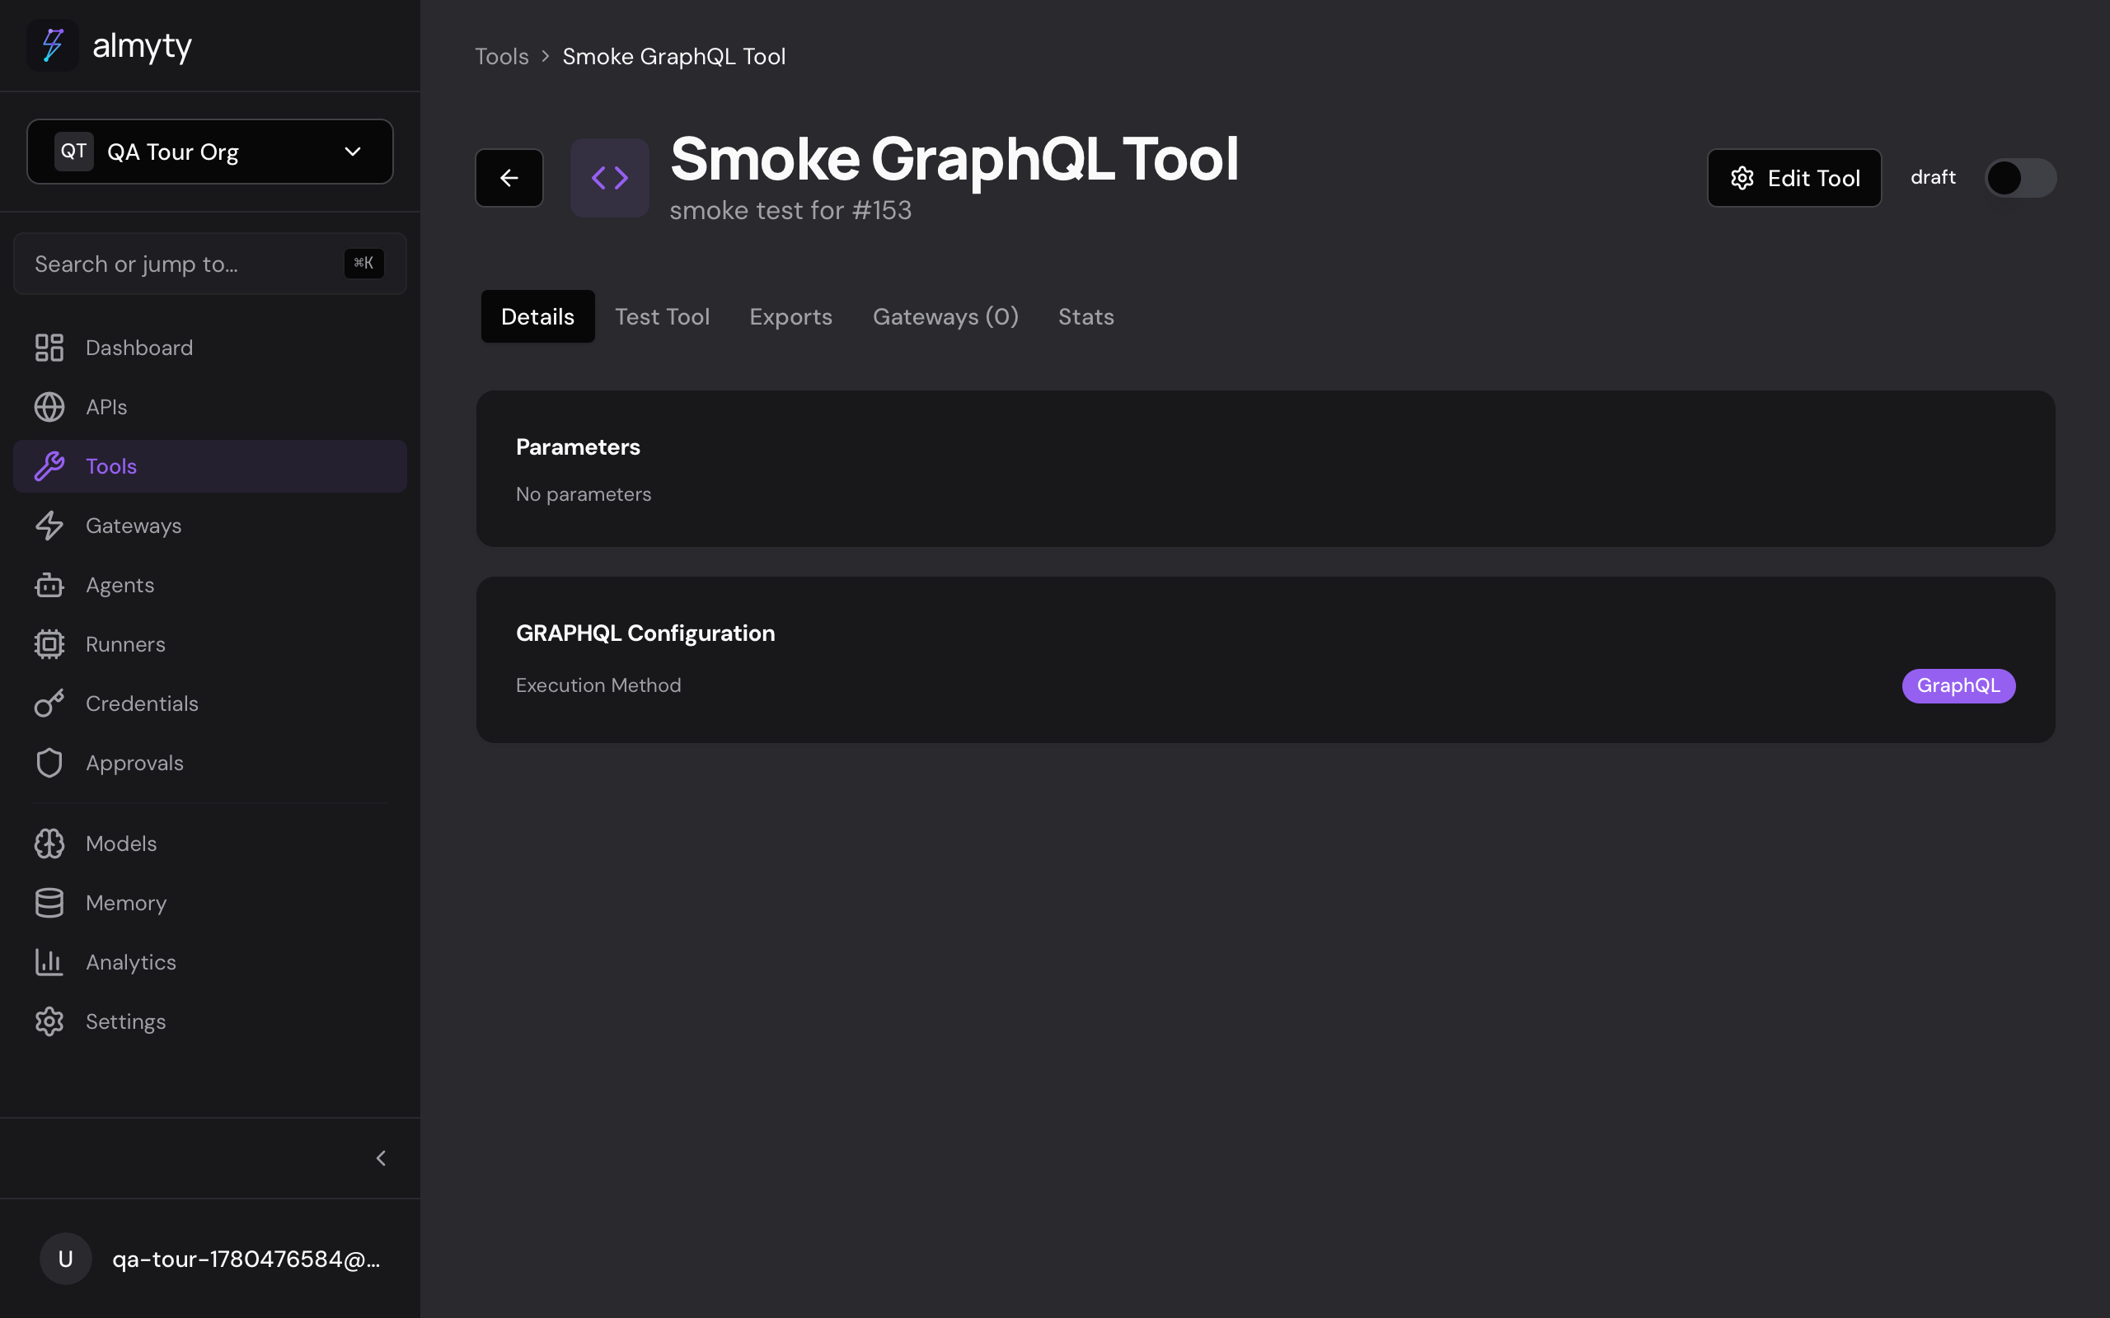Click the almyty lightning logo icon
The width and height of the screenshot is (2110, 1318).
54,45
